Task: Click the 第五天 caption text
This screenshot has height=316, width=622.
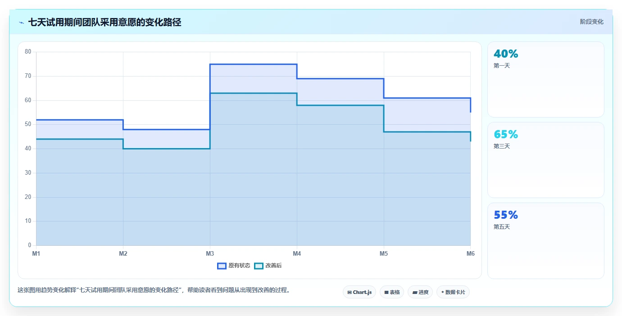Action: point(502,227)
